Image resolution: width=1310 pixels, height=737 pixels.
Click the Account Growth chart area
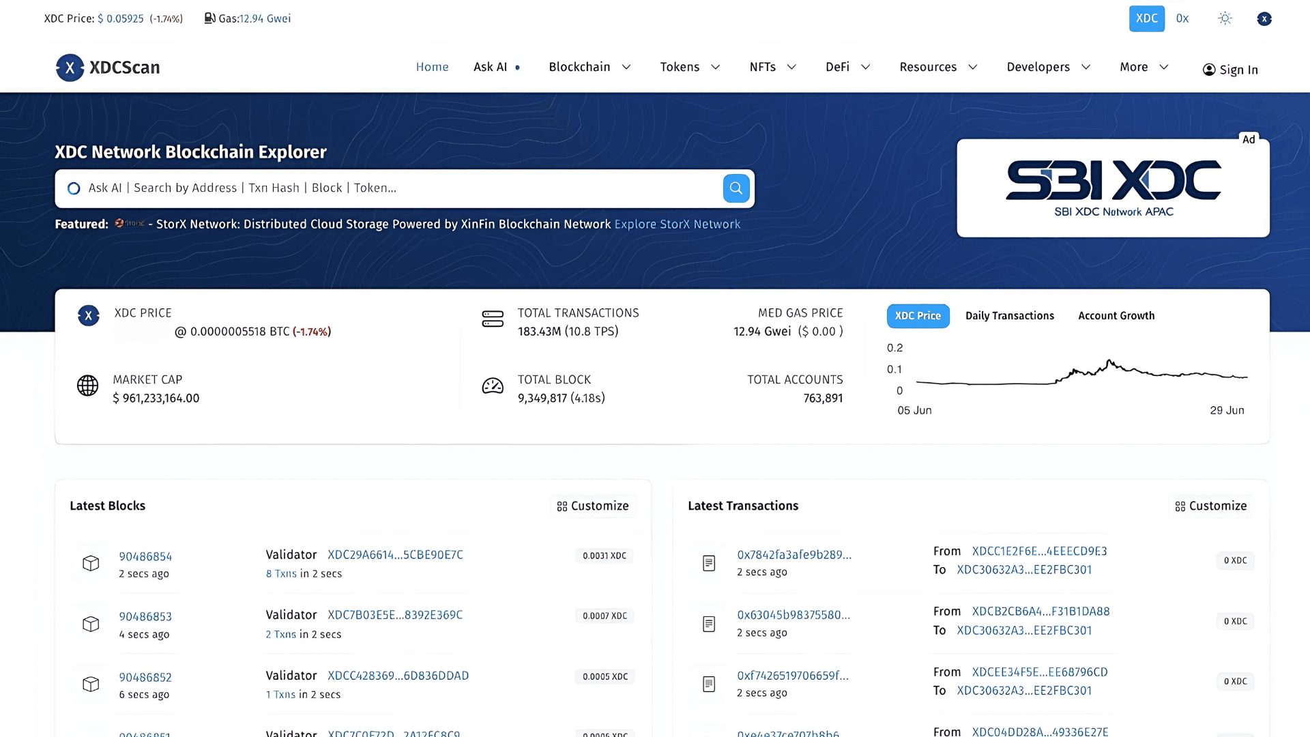click(1116, 315)
